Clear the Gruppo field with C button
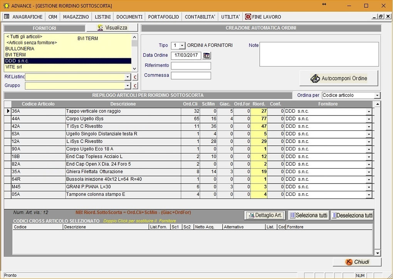This screenshot has width=393, height=279. [135, 86]
